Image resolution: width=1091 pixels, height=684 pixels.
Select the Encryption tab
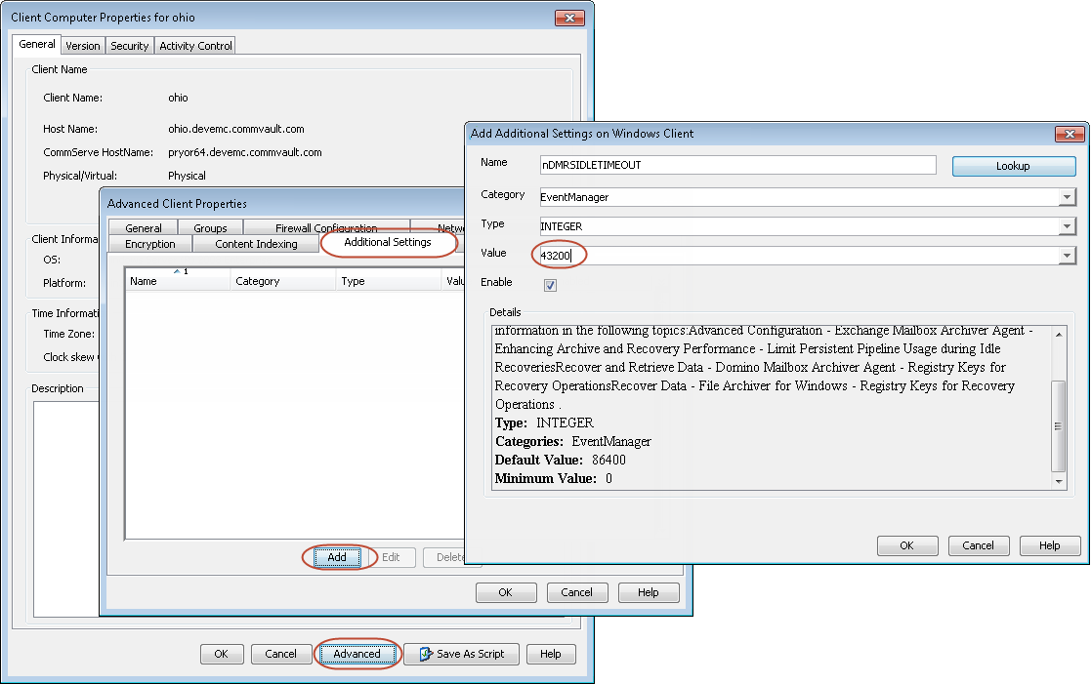coord(150,244)
